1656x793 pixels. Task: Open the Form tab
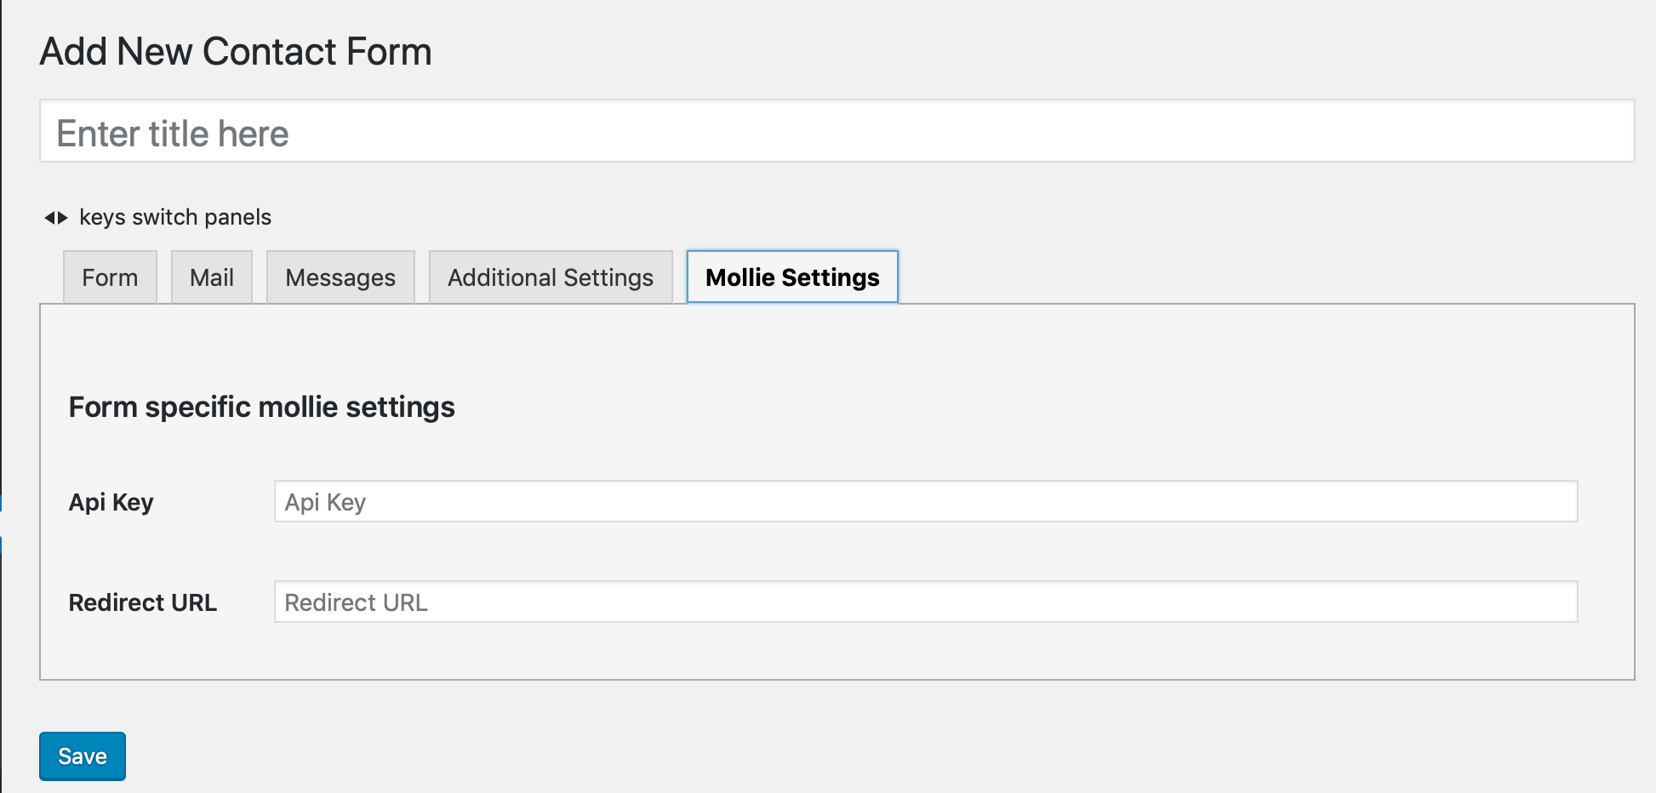[110, 277]
